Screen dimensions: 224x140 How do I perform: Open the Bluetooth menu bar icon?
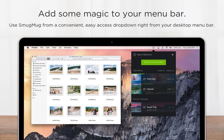point(162,48)
